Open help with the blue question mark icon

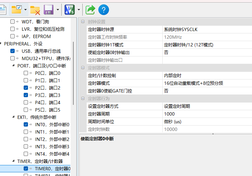tap(103, 10)
